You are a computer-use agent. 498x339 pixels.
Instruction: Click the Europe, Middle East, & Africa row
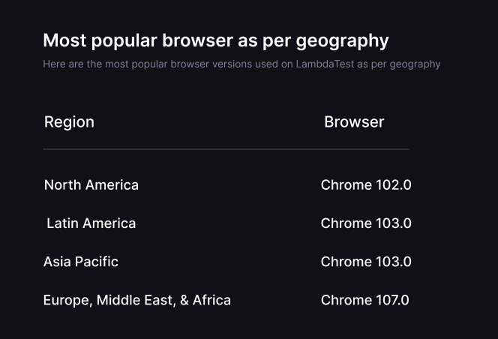pyautogui.click(x=137, y=301)
